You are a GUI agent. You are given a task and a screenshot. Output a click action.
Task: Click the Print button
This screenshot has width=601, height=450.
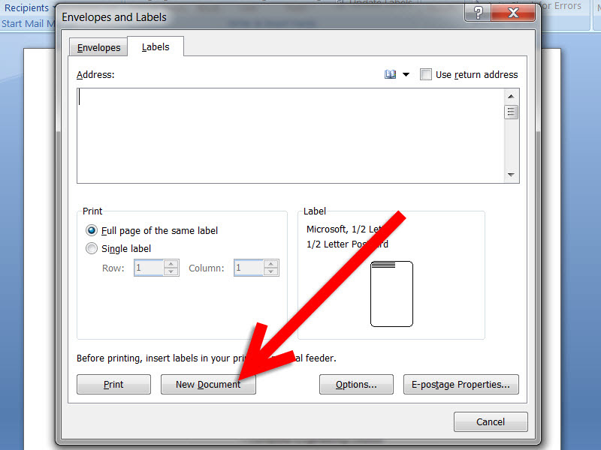pos(113,384)
